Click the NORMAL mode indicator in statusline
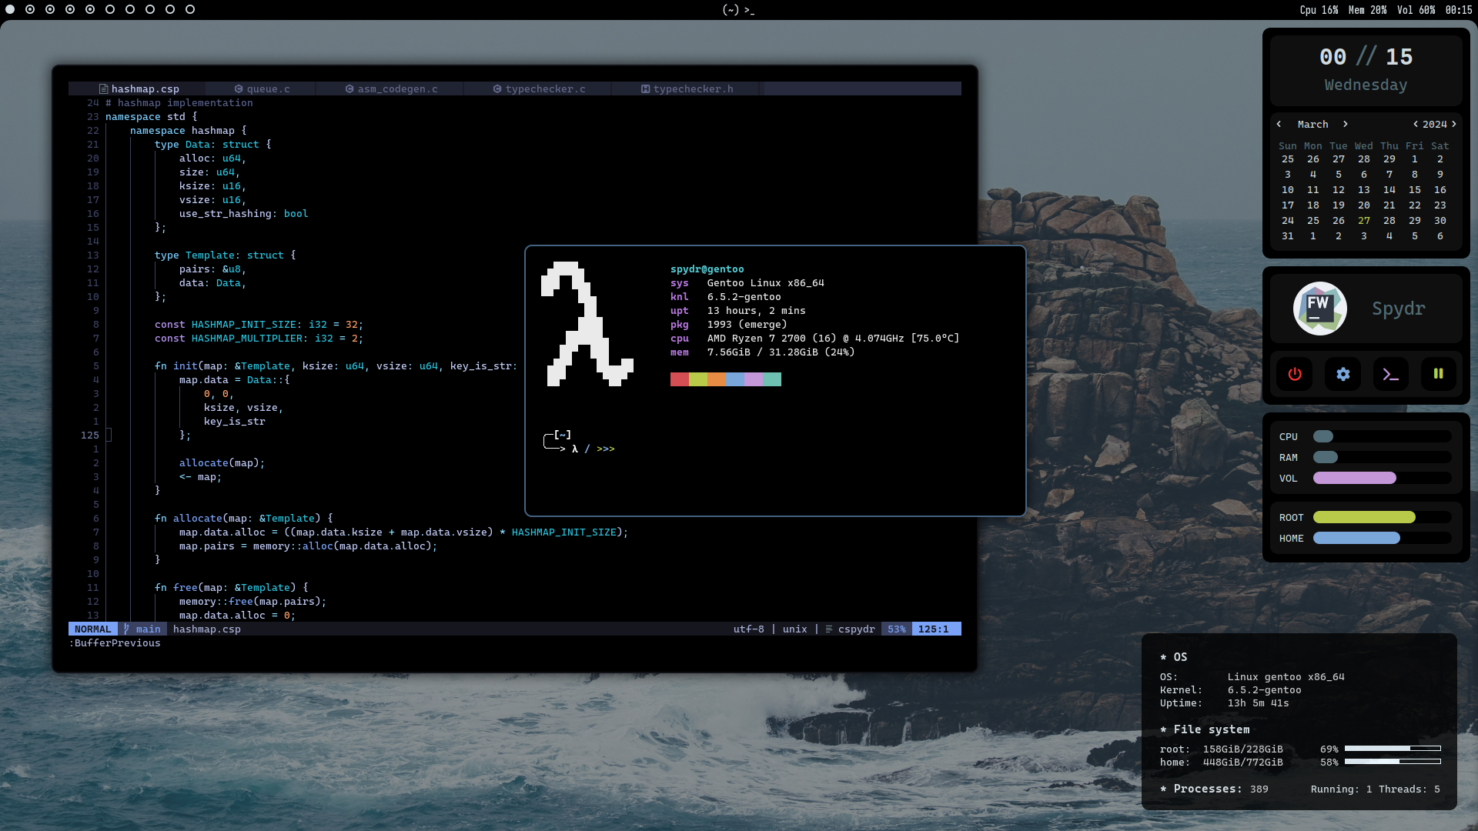Image resolution: width=1478 pixels, height=831 pixels. (93, 629)
